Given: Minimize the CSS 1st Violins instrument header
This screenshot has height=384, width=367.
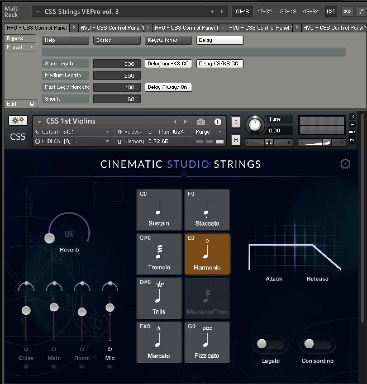Looking at the screenshot, I should click(352, 124).
